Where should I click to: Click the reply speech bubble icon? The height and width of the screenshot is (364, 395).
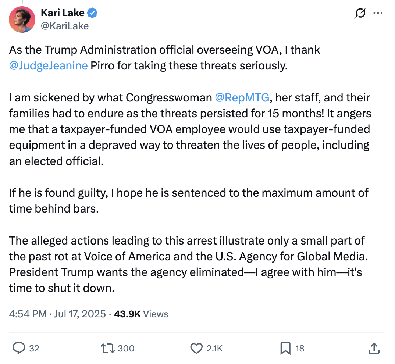click(x=18, y=348)
